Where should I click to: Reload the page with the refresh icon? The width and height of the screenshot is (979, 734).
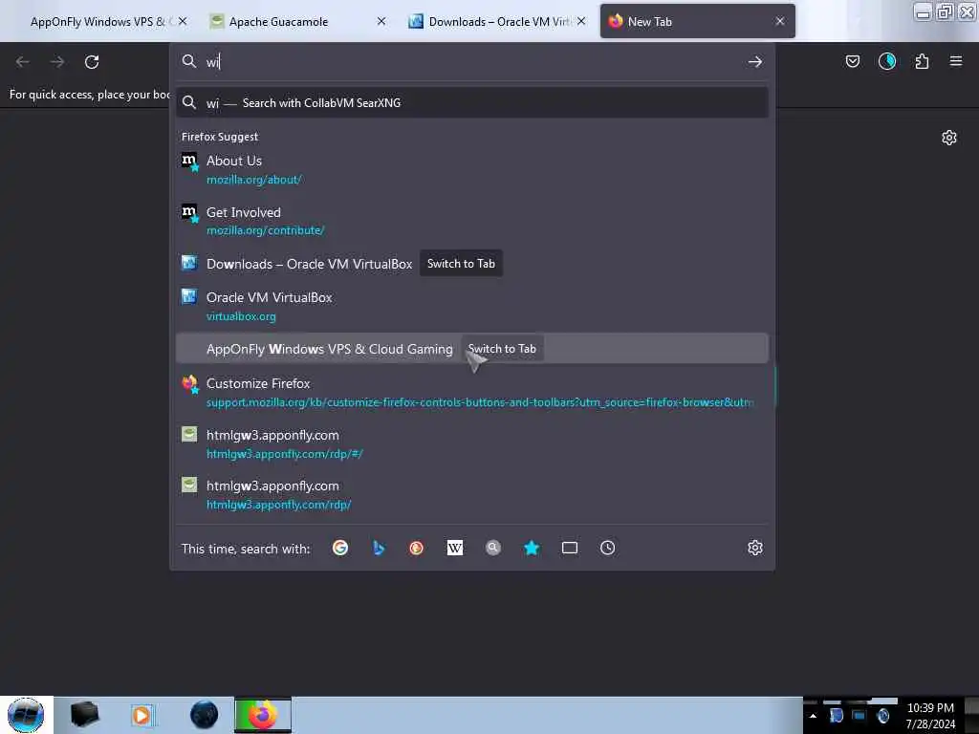(x=92, y=62)
